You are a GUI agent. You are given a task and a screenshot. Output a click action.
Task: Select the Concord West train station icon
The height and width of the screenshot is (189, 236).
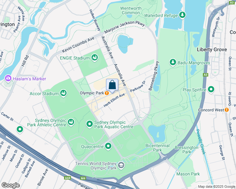tap(227, 110)
